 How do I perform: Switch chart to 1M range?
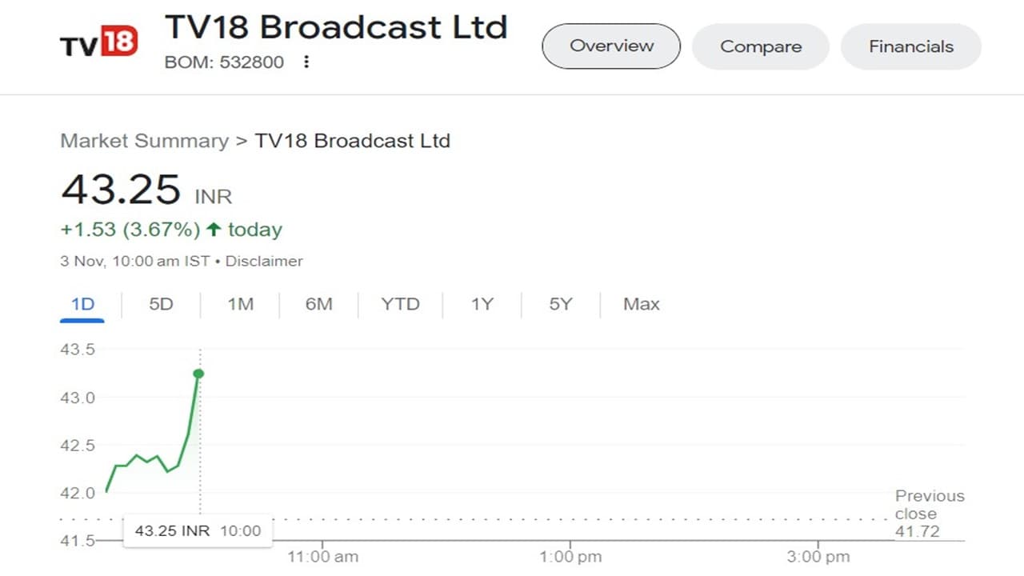click(240, 304)
